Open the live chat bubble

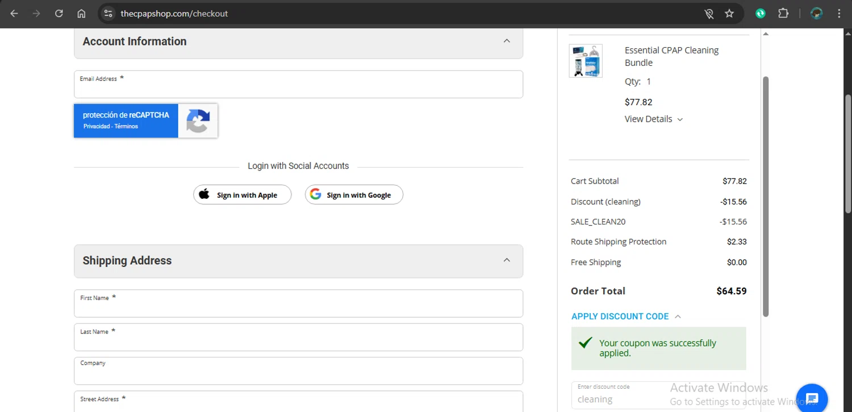coord(812,398)
